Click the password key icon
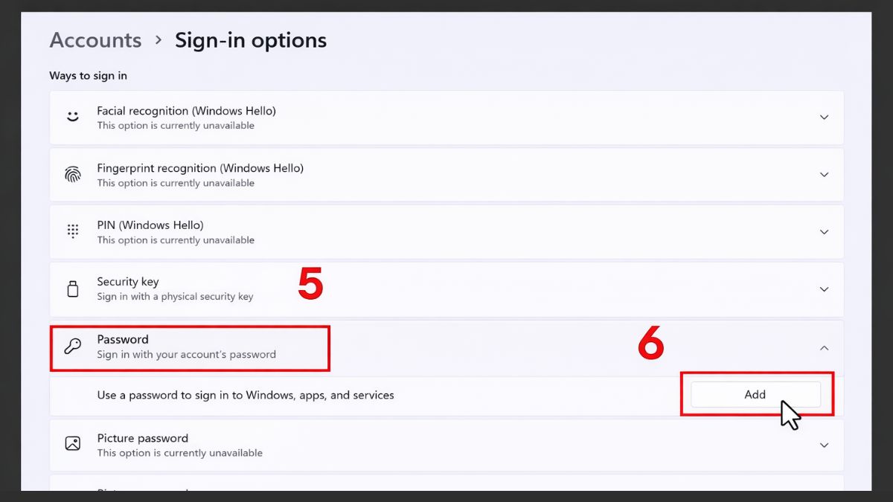This screenshot has height=502, width=893. pos(72,345)
